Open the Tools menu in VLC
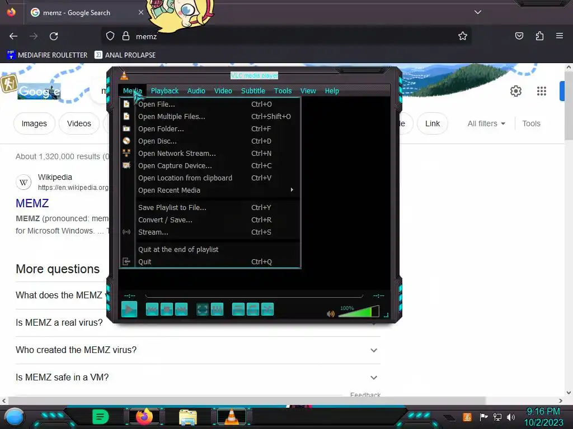 coord(283,91)
